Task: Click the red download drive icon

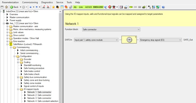Action: point(114,7)
